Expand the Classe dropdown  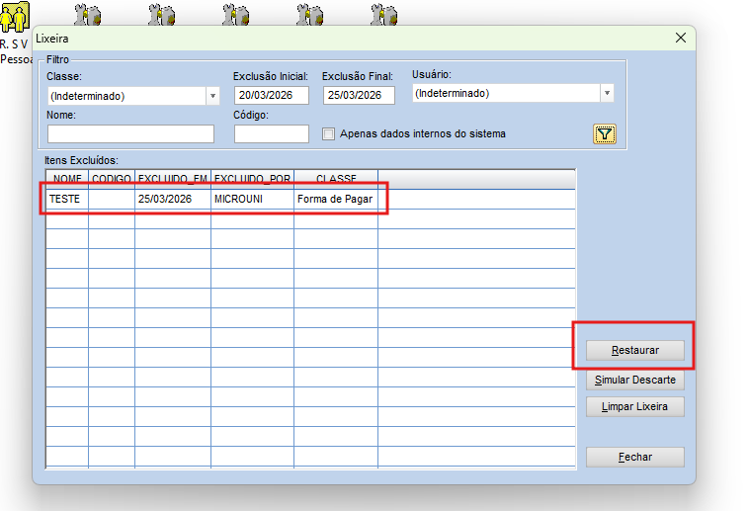click(x=212, y=96)
